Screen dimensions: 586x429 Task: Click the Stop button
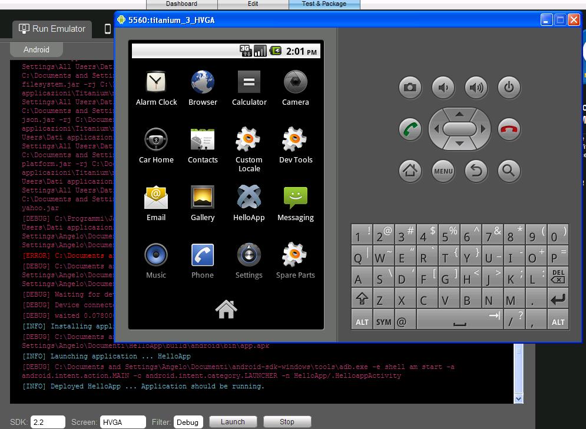pos(287,422)
